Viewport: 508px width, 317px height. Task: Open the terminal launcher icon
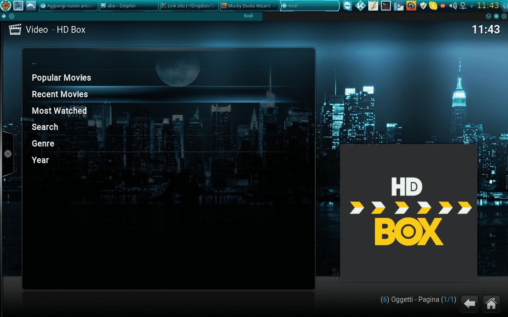point(386,6)
